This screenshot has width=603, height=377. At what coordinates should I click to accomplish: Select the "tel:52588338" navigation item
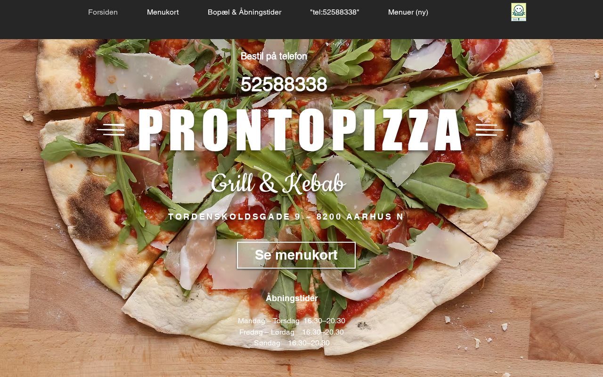click(x=334, y=12)
